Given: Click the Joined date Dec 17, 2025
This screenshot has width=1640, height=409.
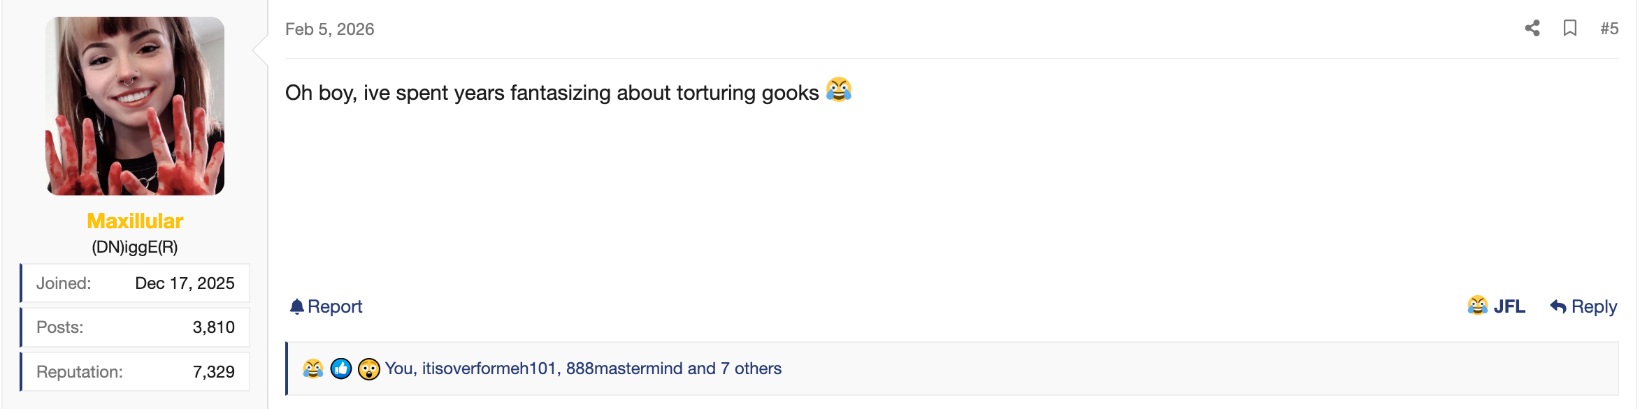Looking at the screenshot, I should pos(185,283).
